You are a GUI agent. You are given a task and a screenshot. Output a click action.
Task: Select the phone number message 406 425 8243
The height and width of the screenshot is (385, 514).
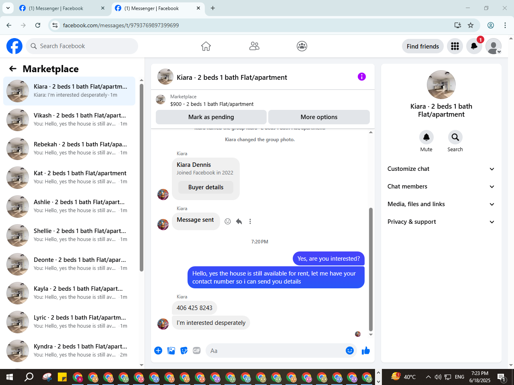click(194, 308)
